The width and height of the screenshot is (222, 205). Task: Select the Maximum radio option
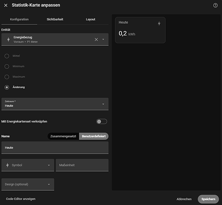7,77
